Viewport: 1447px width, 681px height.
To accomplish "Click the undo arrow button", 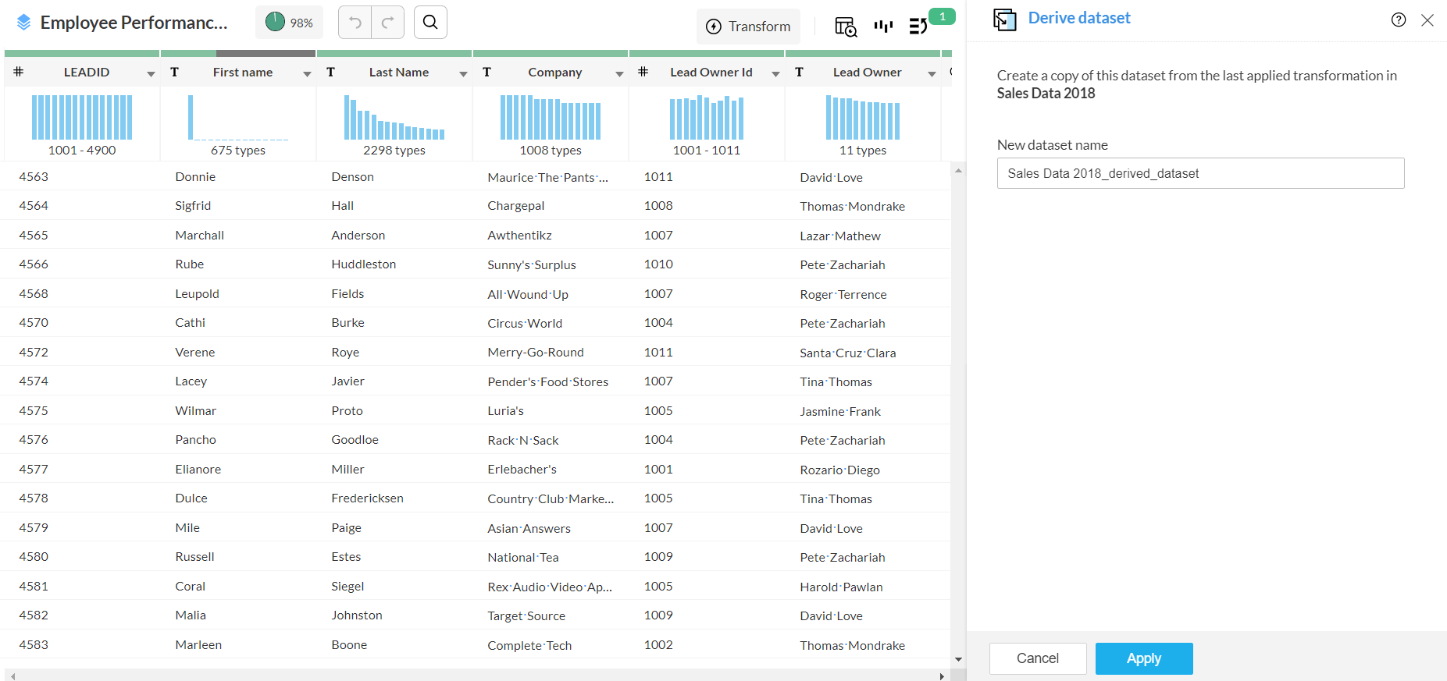I will 355,23.
